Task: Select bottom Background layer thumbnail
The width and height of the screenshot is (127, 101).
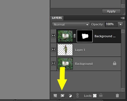Action: (x=65, y=64)
